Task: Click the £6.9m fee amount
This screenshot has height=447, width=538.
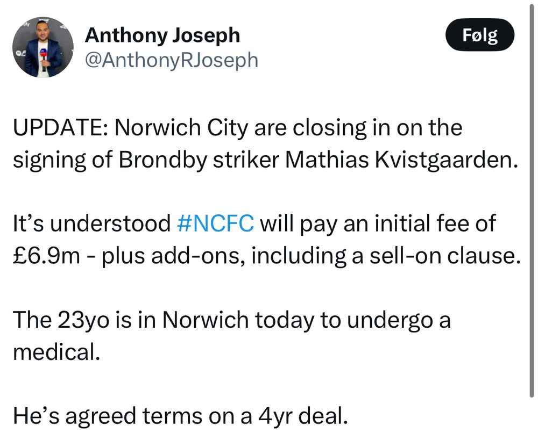Action: 46,256
